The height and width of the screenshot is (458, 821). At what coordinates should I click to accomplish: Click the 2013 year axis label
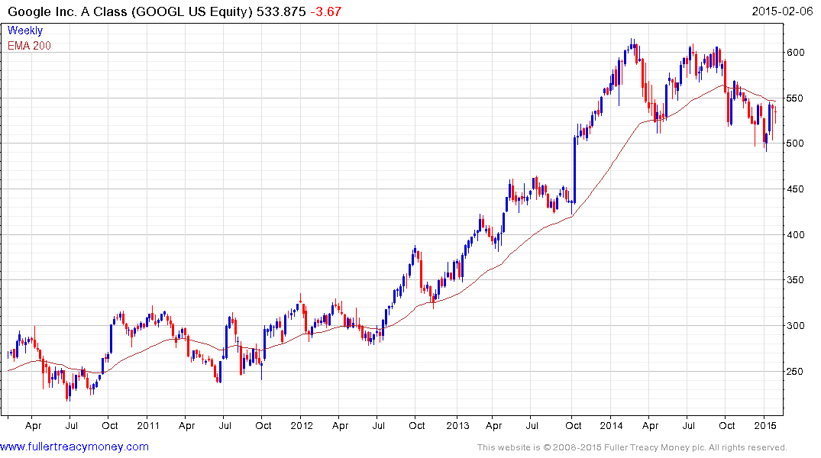457,425
